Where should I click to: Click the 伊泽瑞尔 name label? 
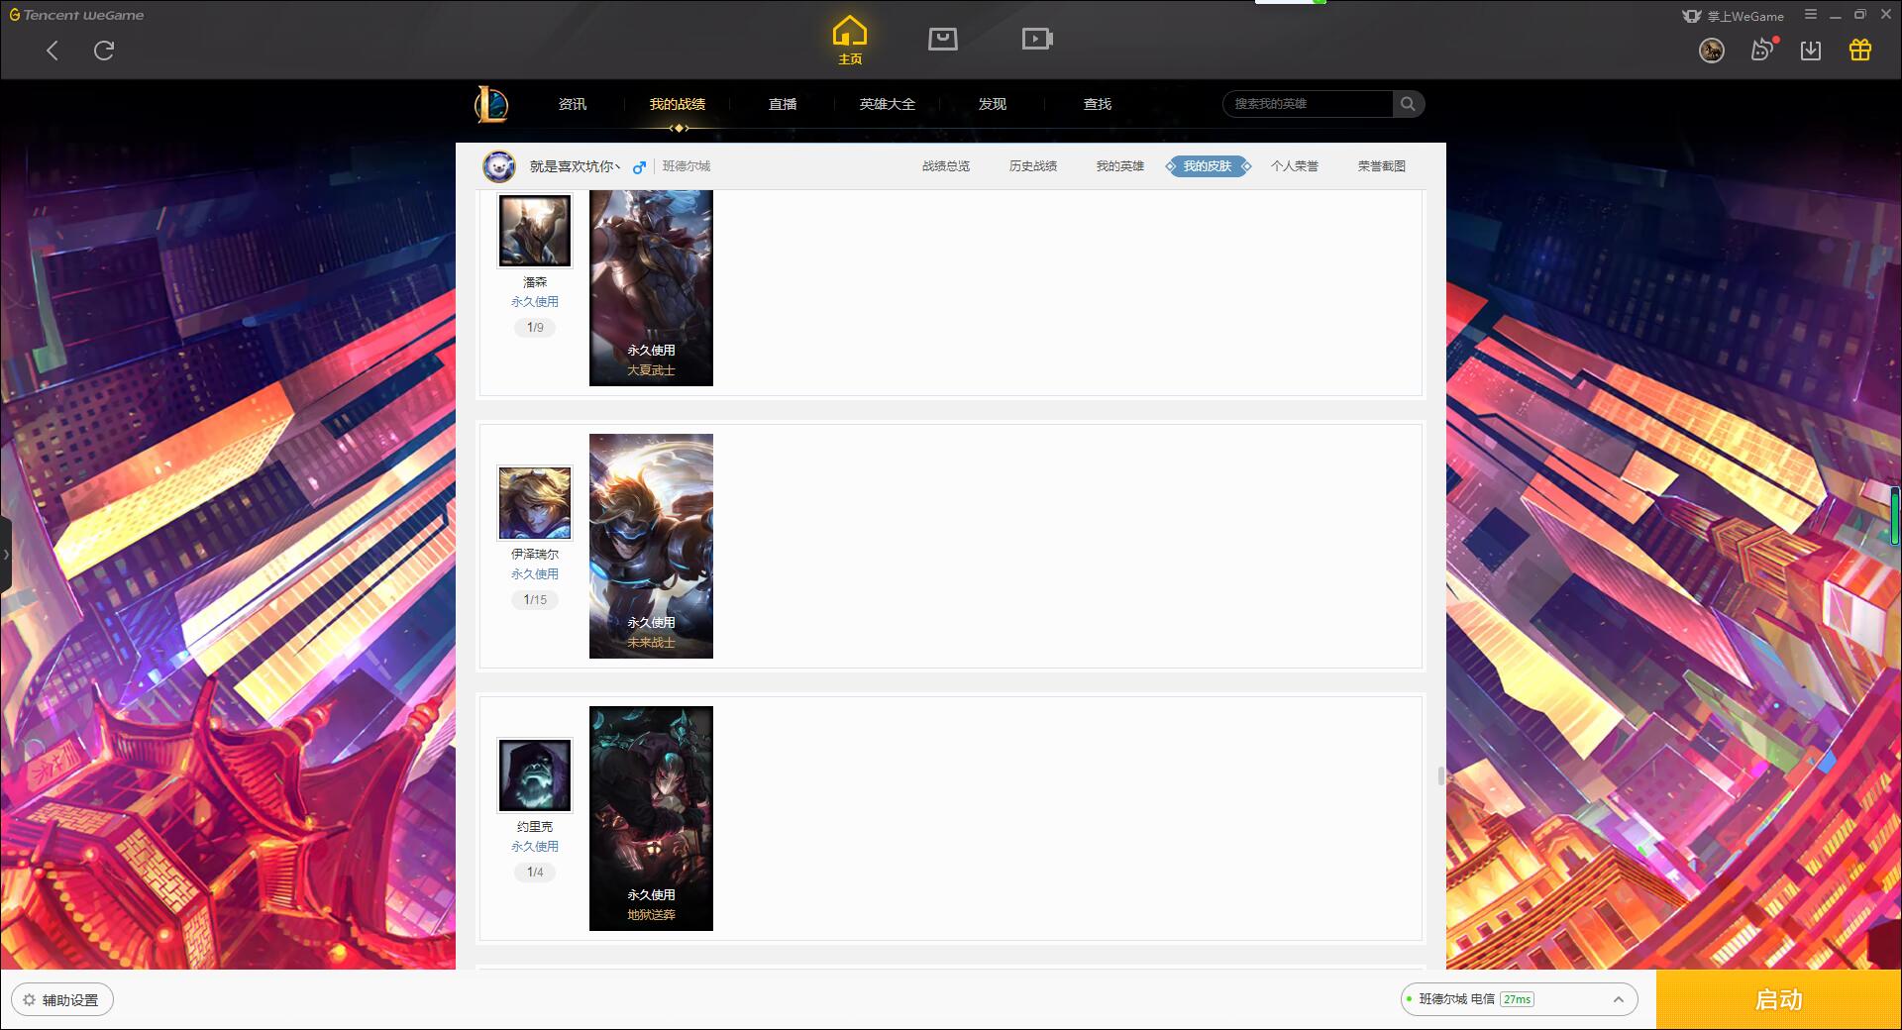[535, 555]
